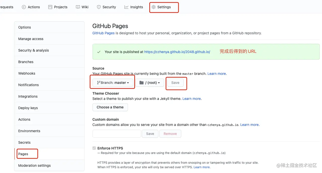Click Learn more link under Enforce HTTPS
The height and width of the screenshot is (173, 322).
point(202,167)
